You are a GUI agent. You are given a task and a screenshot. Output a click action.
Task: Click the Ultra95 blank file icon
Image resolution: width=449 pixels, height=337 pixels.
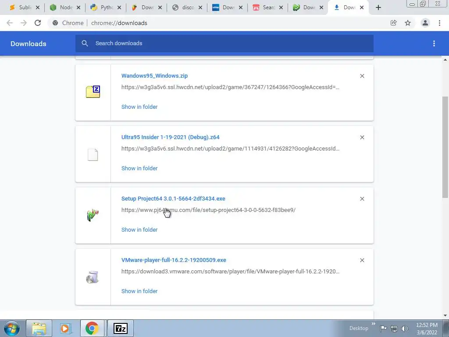[93, 154]
